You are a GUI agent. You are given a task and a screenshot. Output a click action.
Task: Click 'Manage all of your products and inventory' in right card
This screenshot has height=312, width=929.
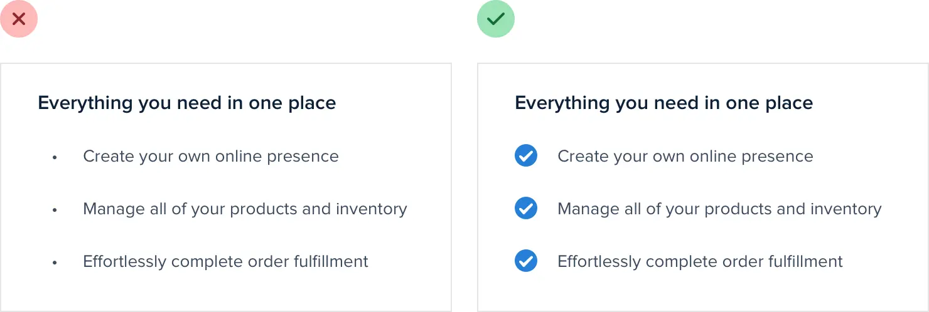(x=719, y=209)
